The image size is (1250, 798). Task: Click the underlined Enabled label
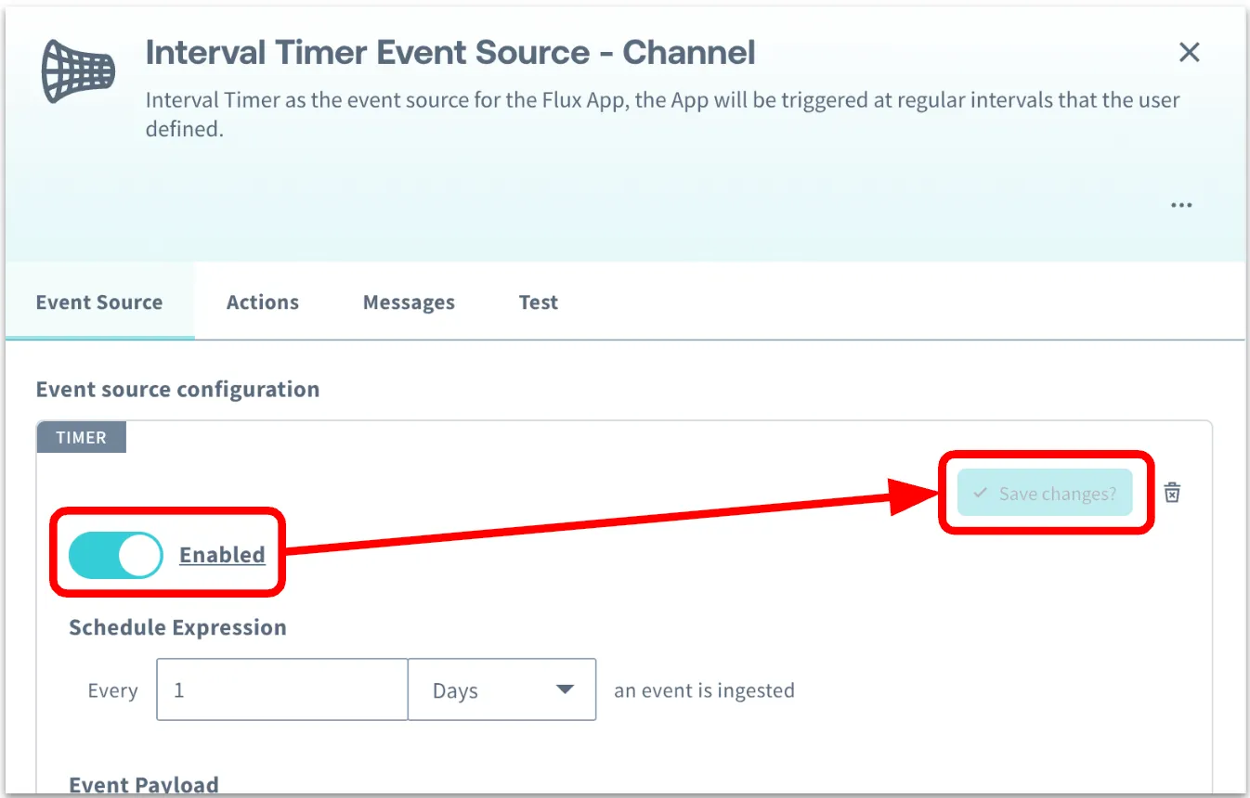coord(222,555)
